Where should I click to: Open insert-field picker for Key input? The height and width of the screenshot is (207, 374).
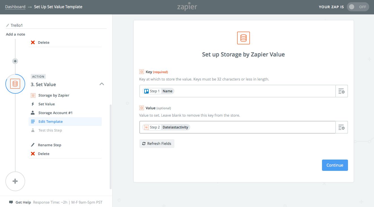pos(341,91)
